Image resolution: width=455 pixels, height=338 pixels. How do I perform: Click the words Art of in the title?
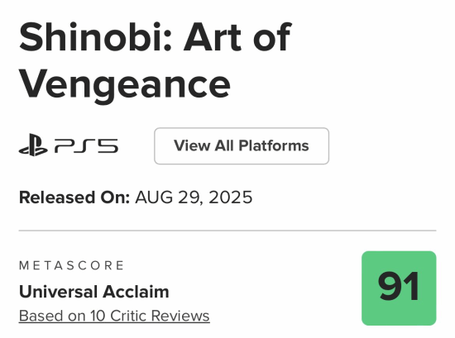click(237, 38)
